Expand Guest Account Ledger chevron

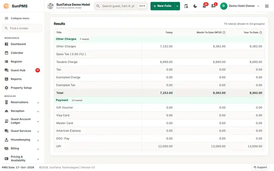38,122
